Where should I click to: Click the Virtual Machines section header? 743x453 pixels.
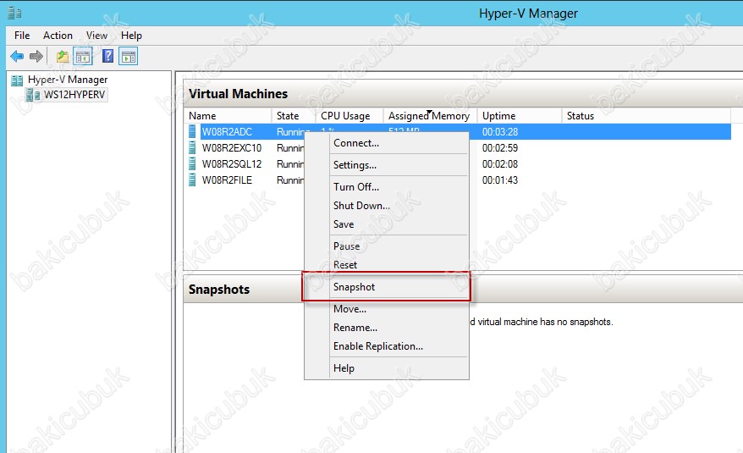click(x=238, y=94)
